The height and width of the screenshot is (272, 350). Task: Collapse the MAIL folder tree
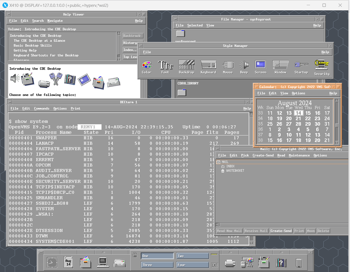218,161
